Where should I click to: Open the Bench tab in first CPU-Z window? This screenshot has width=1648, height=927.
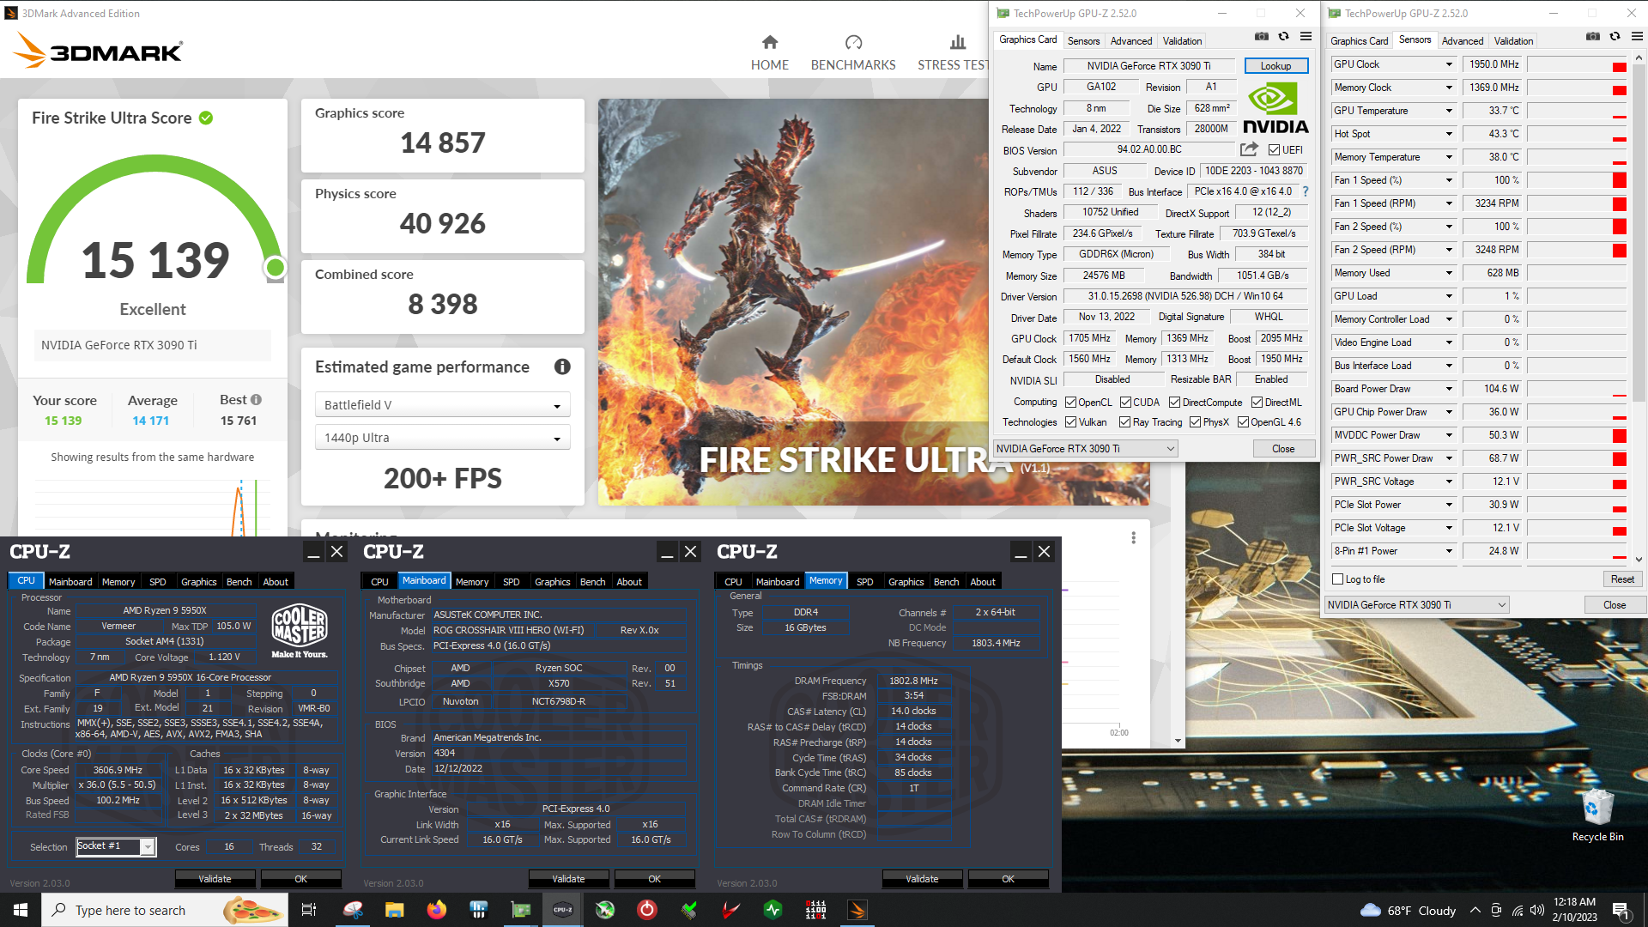tap(239, 582)
